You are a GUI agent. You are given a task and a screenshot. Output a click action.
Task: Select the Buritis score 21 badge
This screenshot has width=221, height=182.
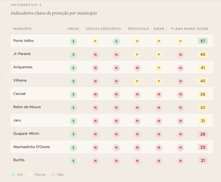[203, 161]
